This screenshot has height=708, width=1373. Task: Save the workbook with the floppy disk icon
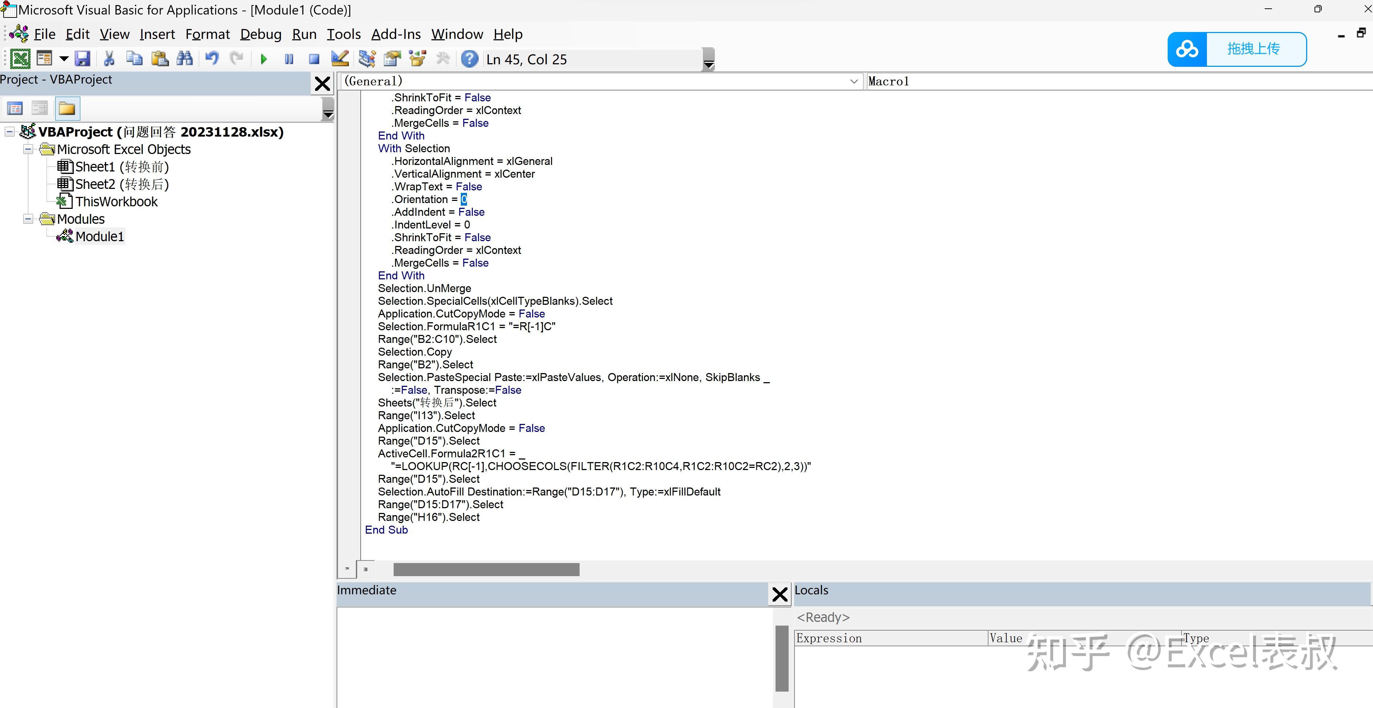tap(82, 58)
